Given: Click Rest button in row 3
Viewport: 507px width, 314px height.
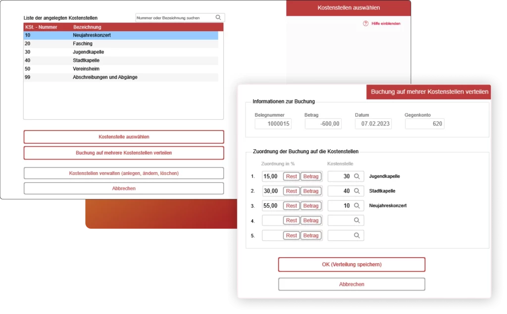Looking at the screenshot, I should tap(291, 206).
